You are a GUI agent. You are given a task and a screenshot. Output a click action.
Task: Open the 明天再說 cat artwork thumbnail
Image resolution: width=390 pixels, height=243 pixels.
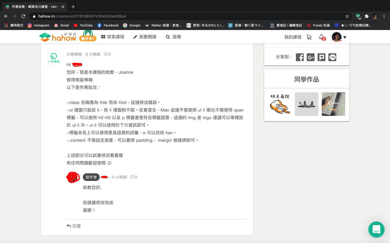click(x=279, y=104)
